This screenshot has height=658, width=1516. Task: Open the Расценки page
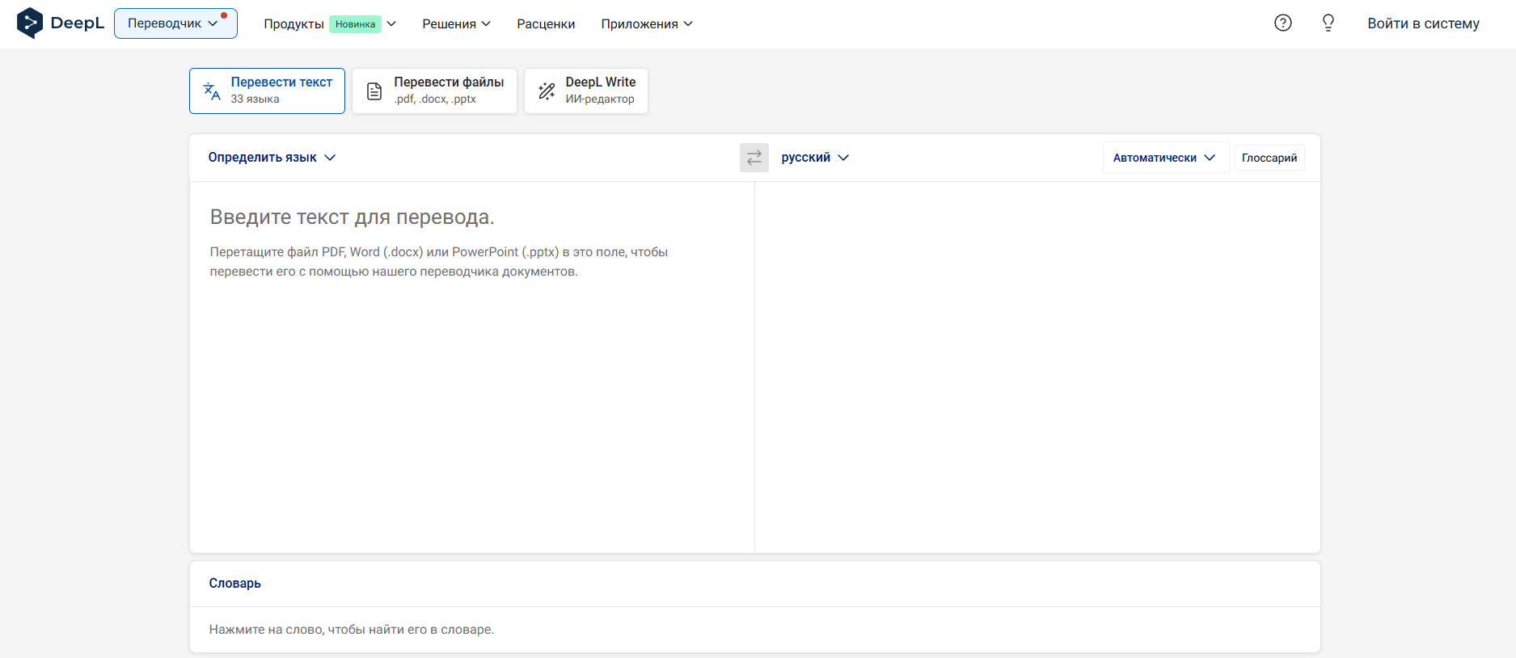546,24
